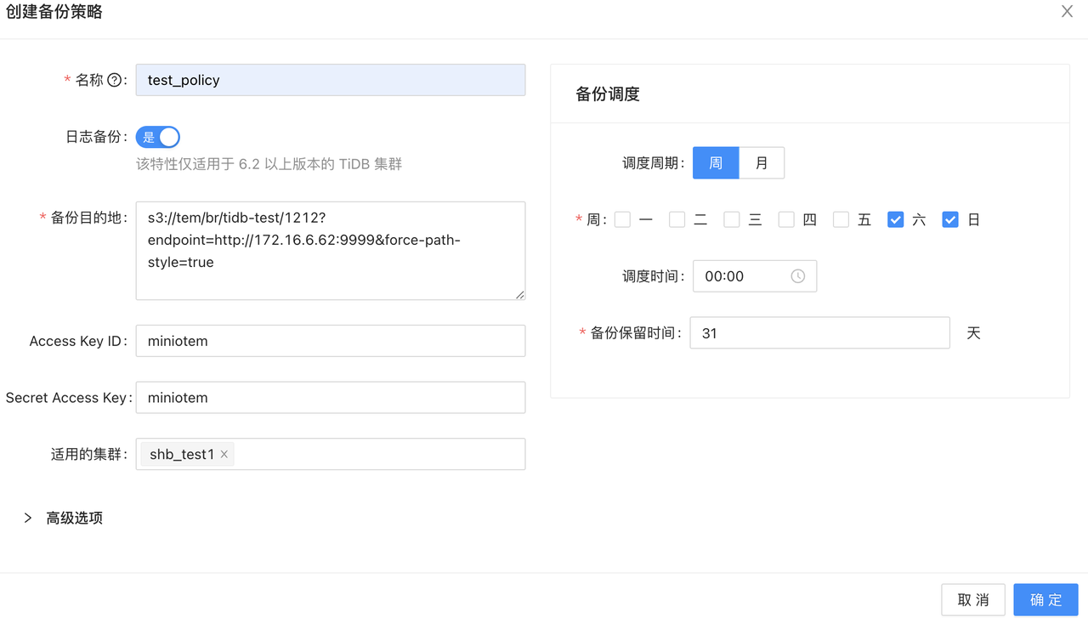1088x624 pixels.
Task: Grab the textarea resize handle
Action: tap(519, 294)
